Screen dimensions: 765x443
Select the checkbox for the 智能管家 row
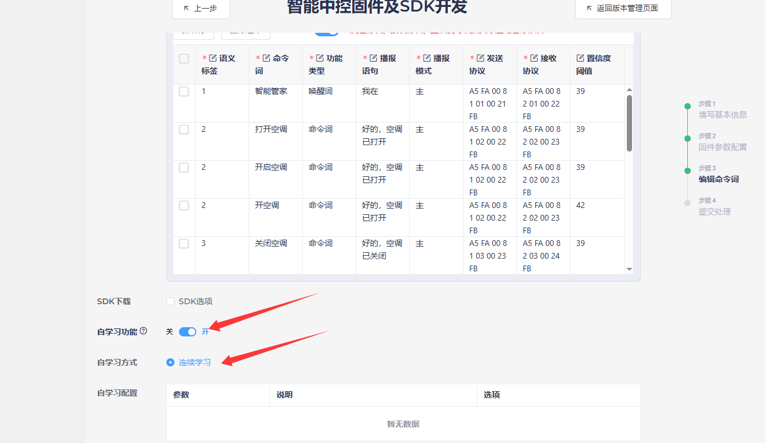tap(184, 92)
